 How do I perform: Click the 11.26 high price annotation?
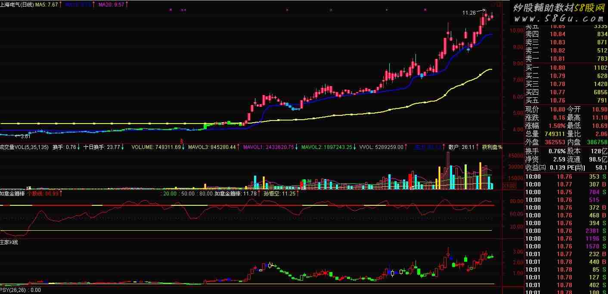469,13
